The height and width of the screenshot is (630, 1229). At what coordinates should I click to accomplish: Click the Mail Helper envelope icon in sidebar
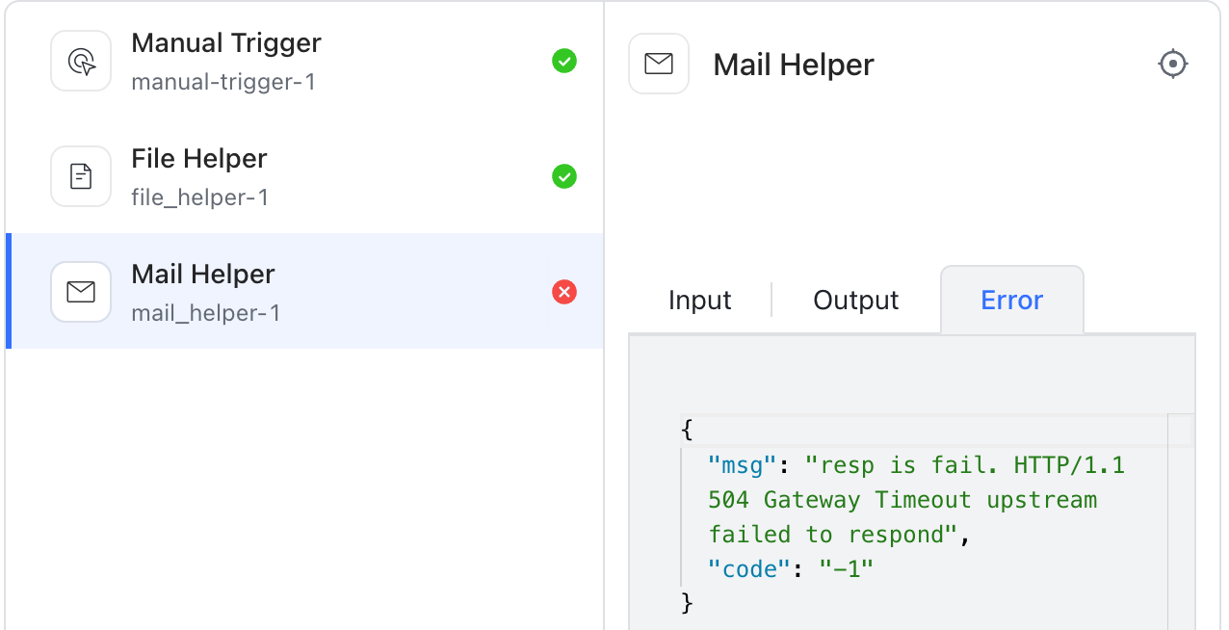coord(81,291)
